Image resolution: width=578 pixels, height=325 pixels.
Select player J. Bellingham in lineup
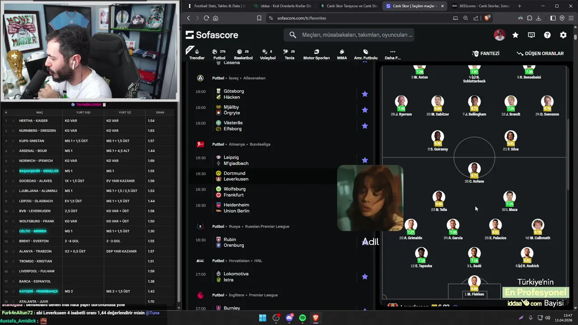(474, 106)
